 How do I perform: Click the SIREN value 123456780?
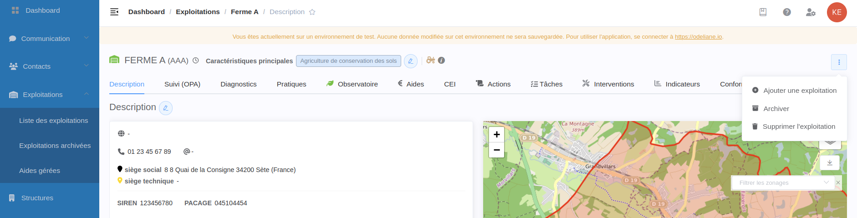[x=156, y=203]
